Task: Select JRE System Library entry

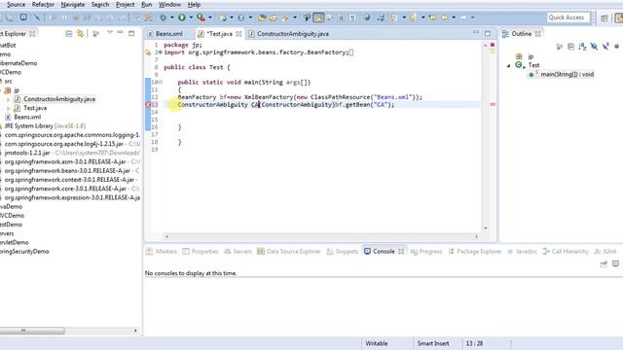Action: tap(45, 125)
